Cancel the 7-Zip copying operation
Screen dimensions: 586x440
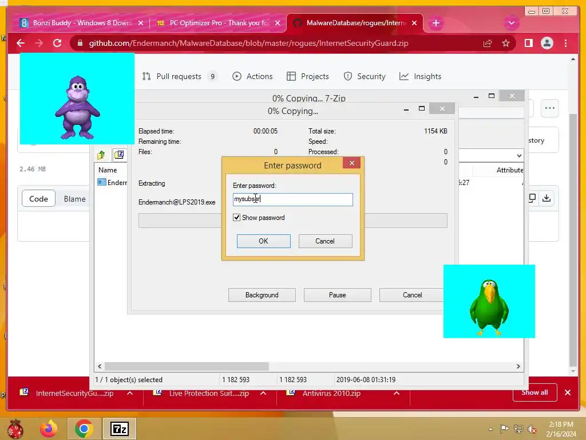(x=412, y=295)
